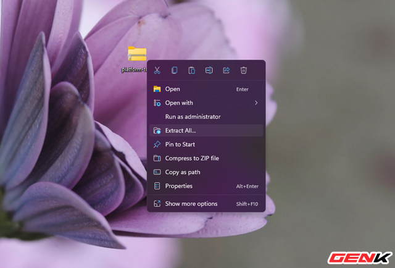Viewport: 395px width, 268px height.
Task: Select the platform-tools zip folder icon
Action: click(137, 54)
